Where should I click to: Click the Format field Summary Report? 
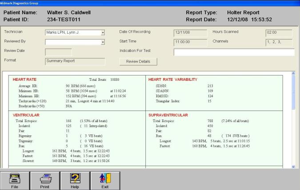point(75,62)
